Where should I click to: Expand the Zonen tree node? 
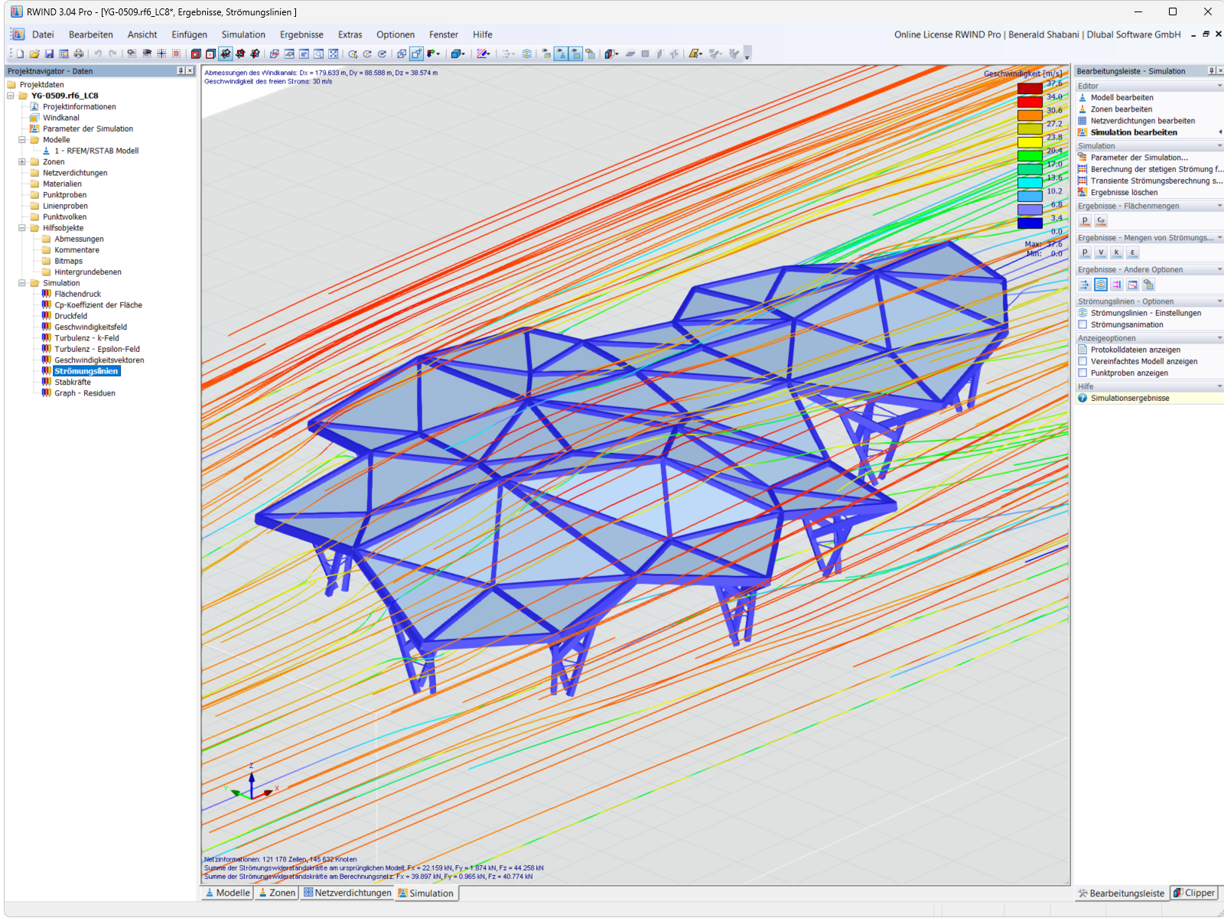(x=22, y=161)
